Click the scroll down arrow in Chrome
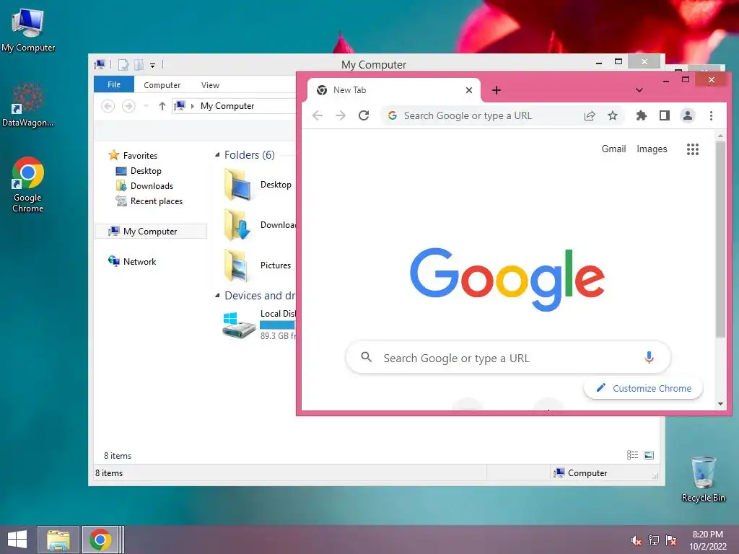739x554 pixels. click(x=720, y=404)
